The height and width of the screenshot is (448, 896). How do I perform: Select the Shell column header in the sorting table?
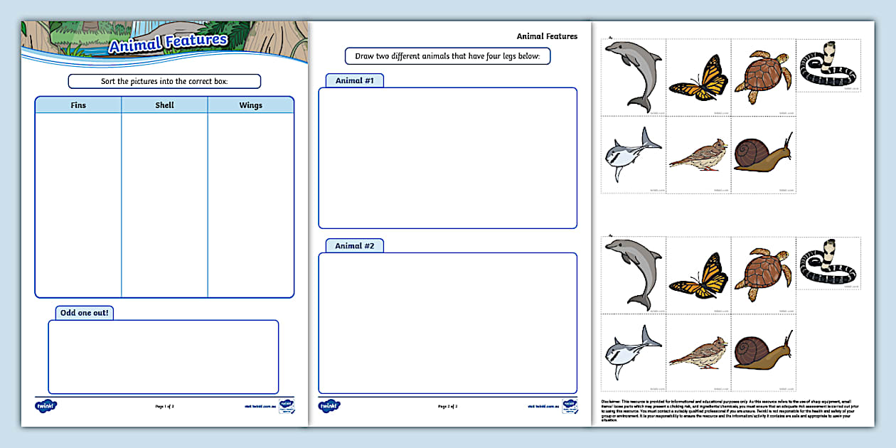(164, 105)
